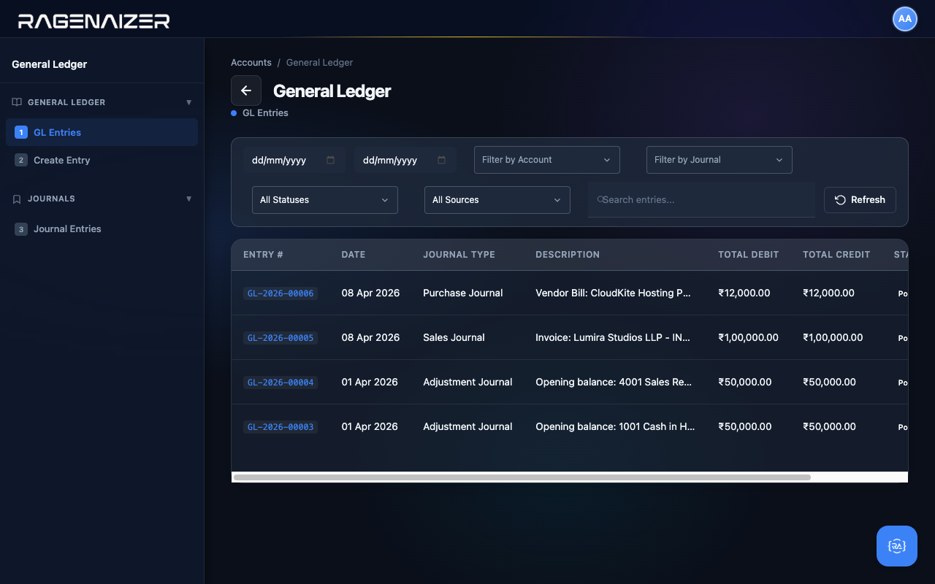This screenshot has width=935, height=584.
Task: Click Invoice: Lumira Studios LLP description
Action: pos(613,337)
